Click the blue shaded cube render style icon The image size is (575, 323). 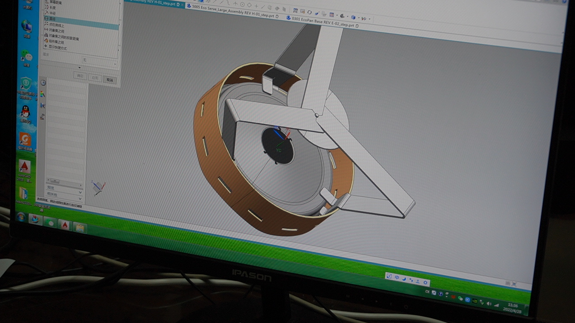[x=353, y=17]
